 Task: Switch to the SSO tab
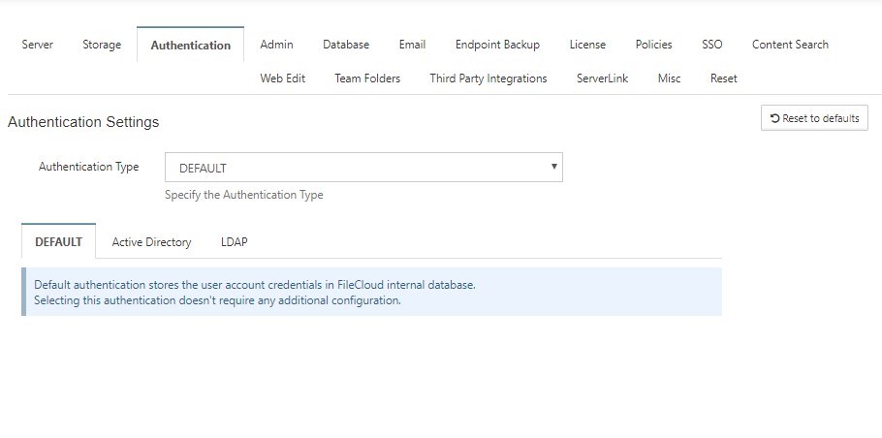pos(711,45)
